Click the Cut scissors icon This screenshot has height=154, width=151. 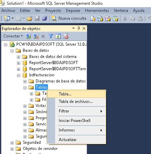click(x=125, y=18)
